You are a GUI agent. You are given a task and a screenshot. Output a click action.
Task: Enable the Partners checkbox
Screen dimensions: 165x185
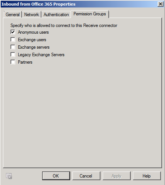[x=13, y=62]
